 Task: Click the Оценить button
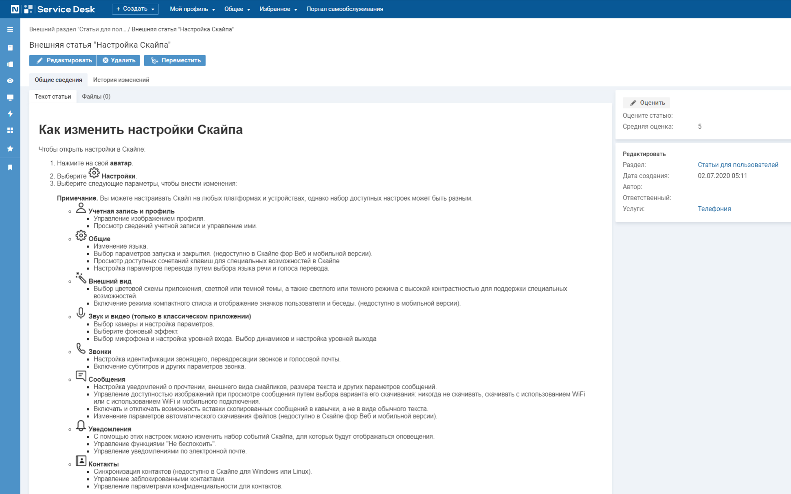(x=647, y=103)
